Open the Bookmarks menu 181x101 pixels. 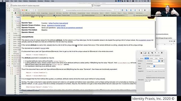point(33,1)
